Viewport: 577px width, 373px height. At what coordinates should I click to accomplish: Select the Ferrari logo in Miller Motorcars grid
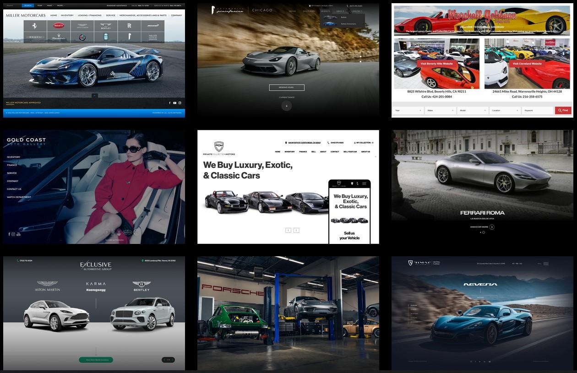click(x=35, y=26)
